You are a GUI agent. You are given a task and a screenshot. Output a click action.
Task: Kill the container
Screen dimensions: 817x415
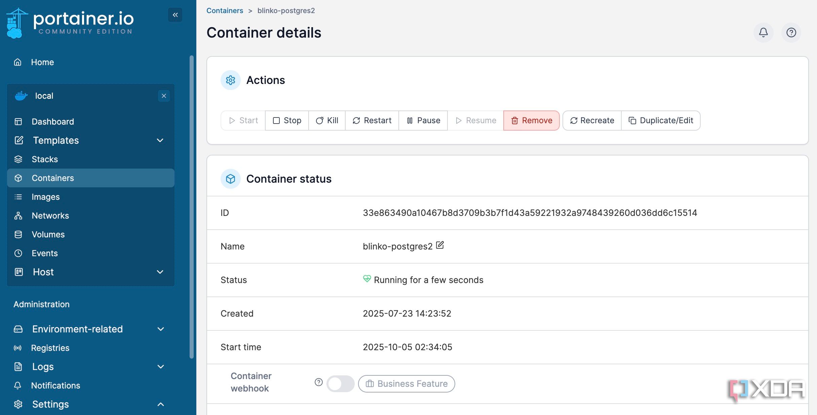pyautogui.click(x=327, y=120)
